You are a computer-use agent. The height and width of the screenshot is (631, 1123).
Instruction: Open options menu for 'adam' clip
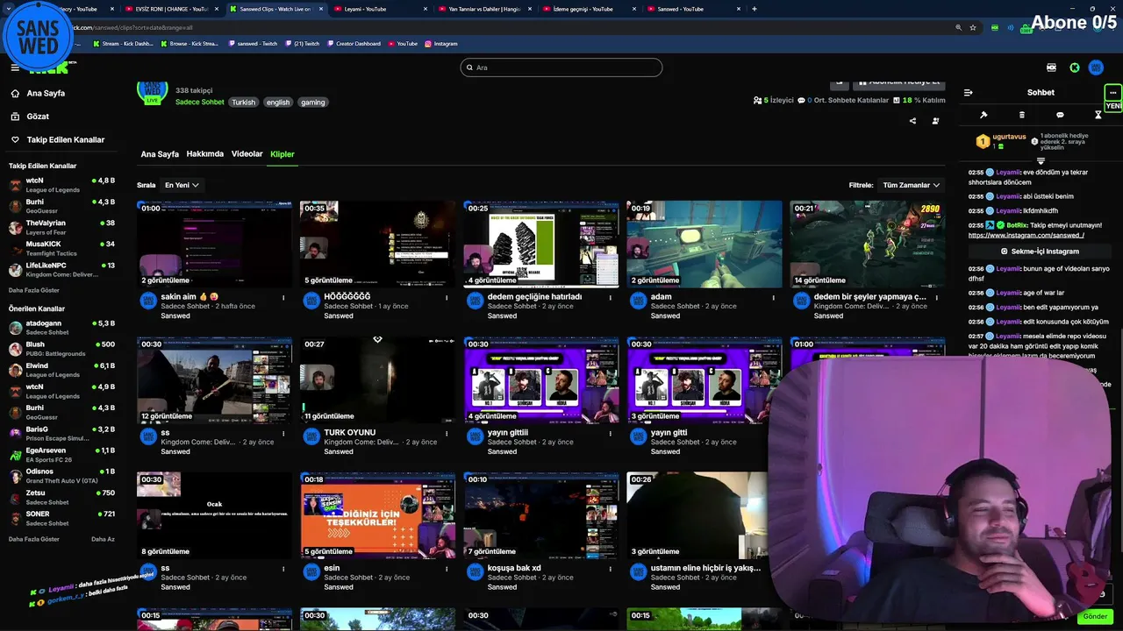(x=773, y=298)
